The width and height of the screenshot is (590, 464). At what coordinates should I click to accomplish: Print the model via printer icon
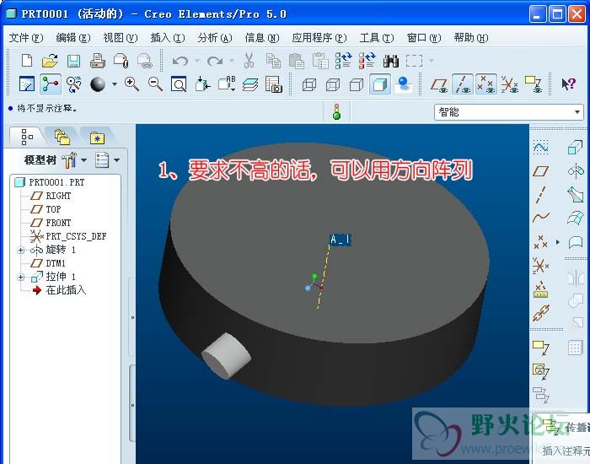tap(98, 61)
